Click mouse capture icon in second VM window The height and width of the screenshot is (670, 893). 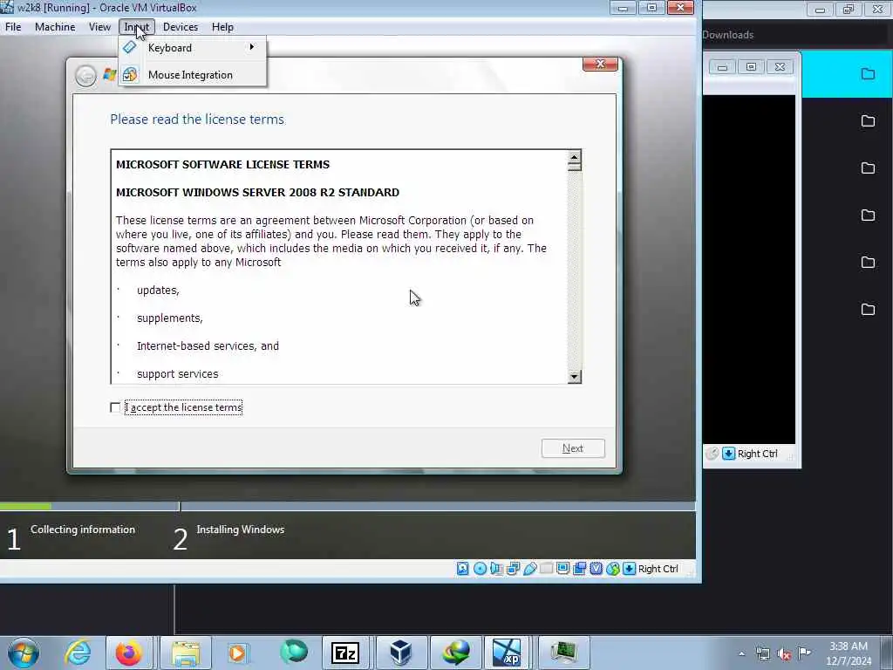(712, 454)
